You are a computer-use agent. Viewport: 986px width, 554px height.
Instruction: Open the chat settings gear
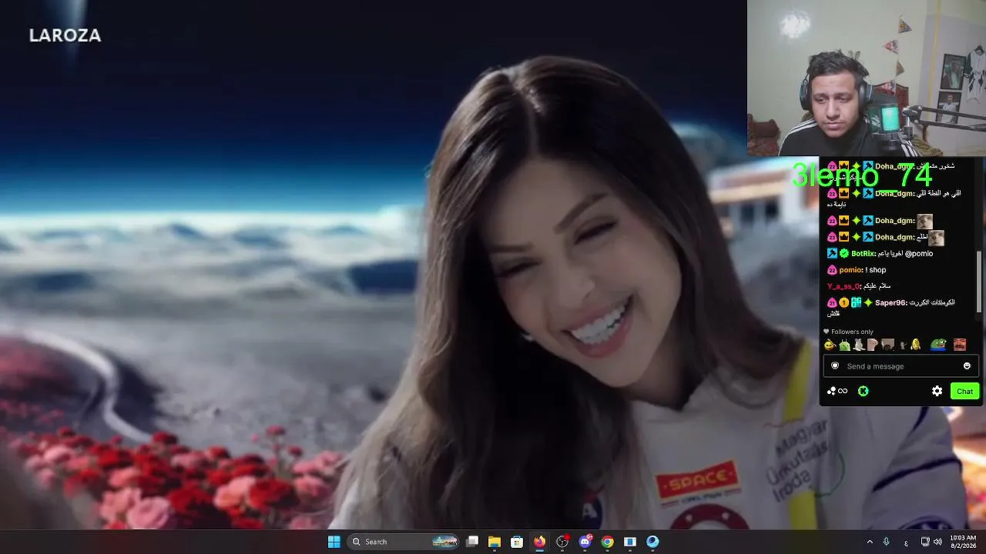(937, 391)
